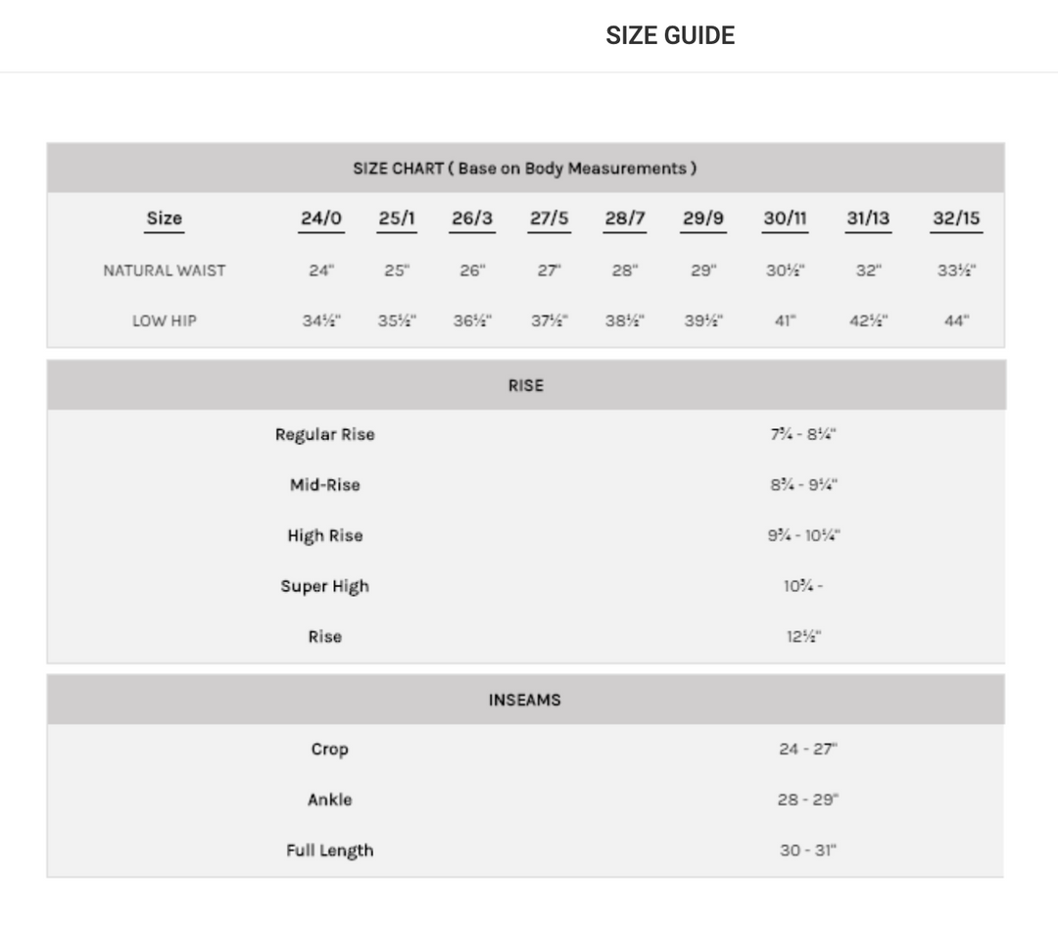Click the 28/7 size header

625,219
